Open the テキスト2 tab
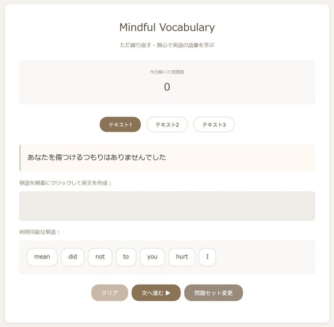The height and width of the screenshot is (327, 334). (167, 125)
